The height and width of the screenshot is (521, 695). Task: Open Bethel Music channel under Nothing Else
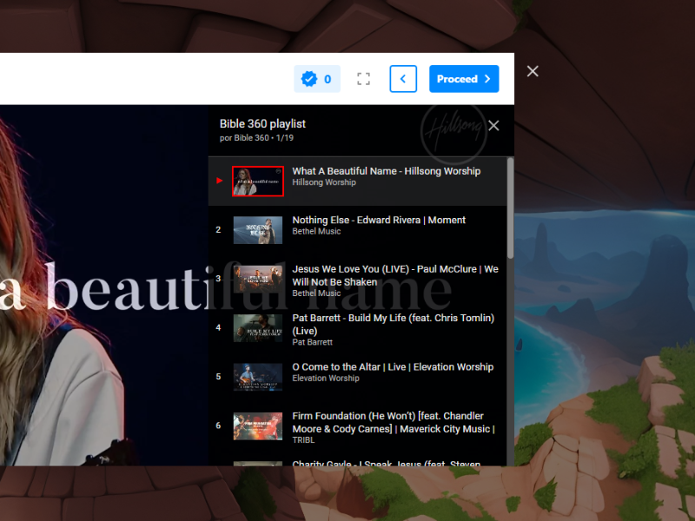pyautogui.click(x=316, y=232)
